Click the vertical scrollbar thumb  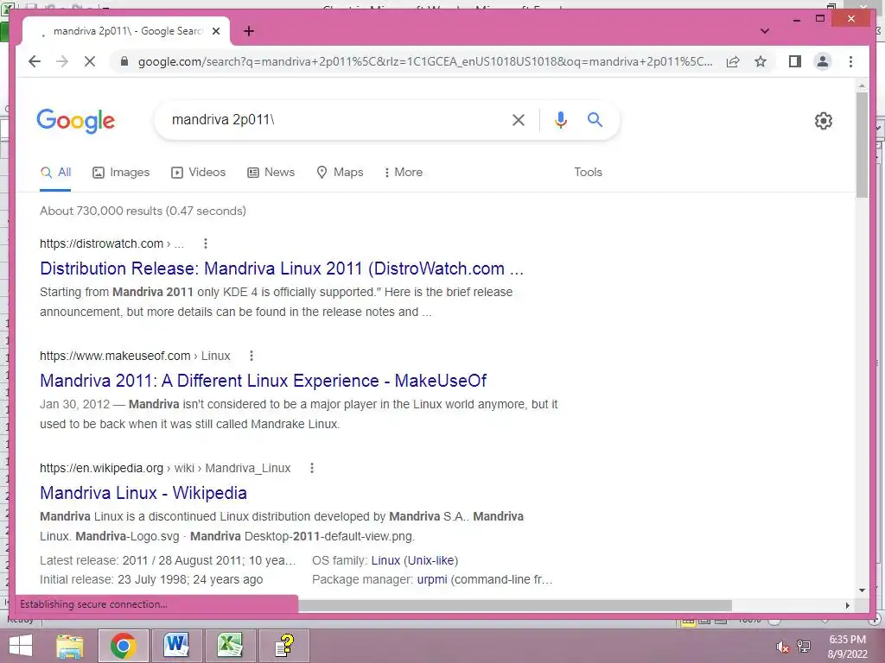(862, 144)
